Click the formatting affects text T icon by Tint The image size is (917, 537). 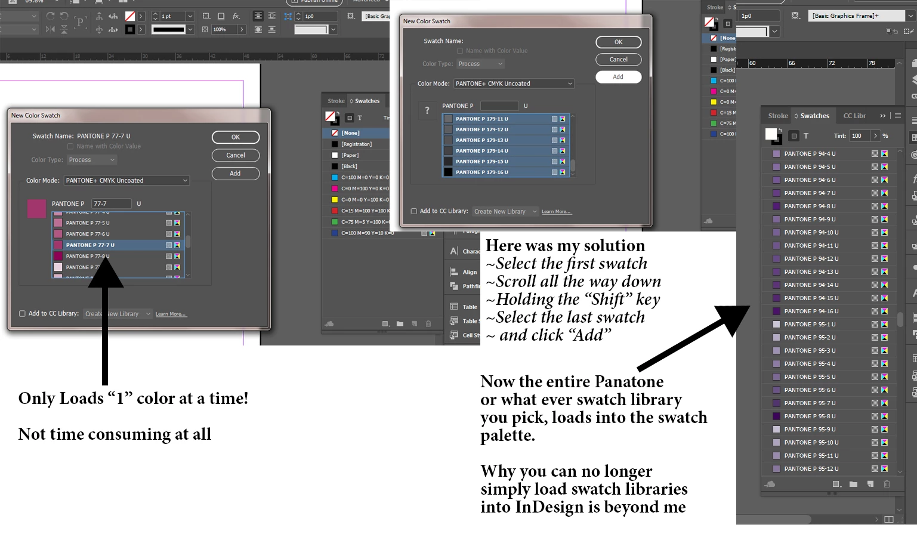pos(806,136)
